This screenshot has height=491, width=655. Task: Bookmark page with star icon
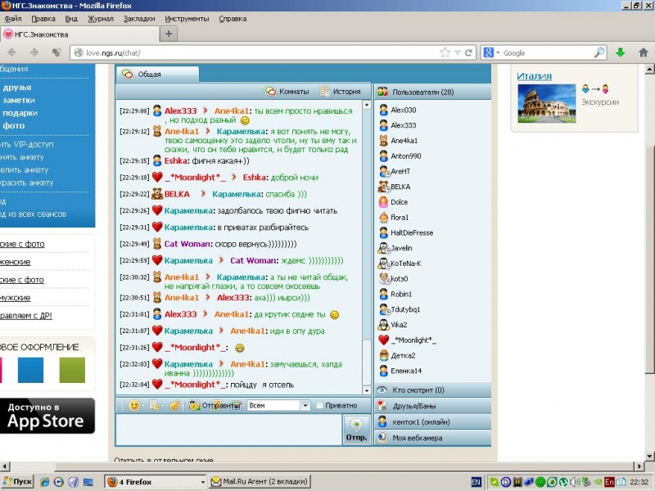[445, 52]
